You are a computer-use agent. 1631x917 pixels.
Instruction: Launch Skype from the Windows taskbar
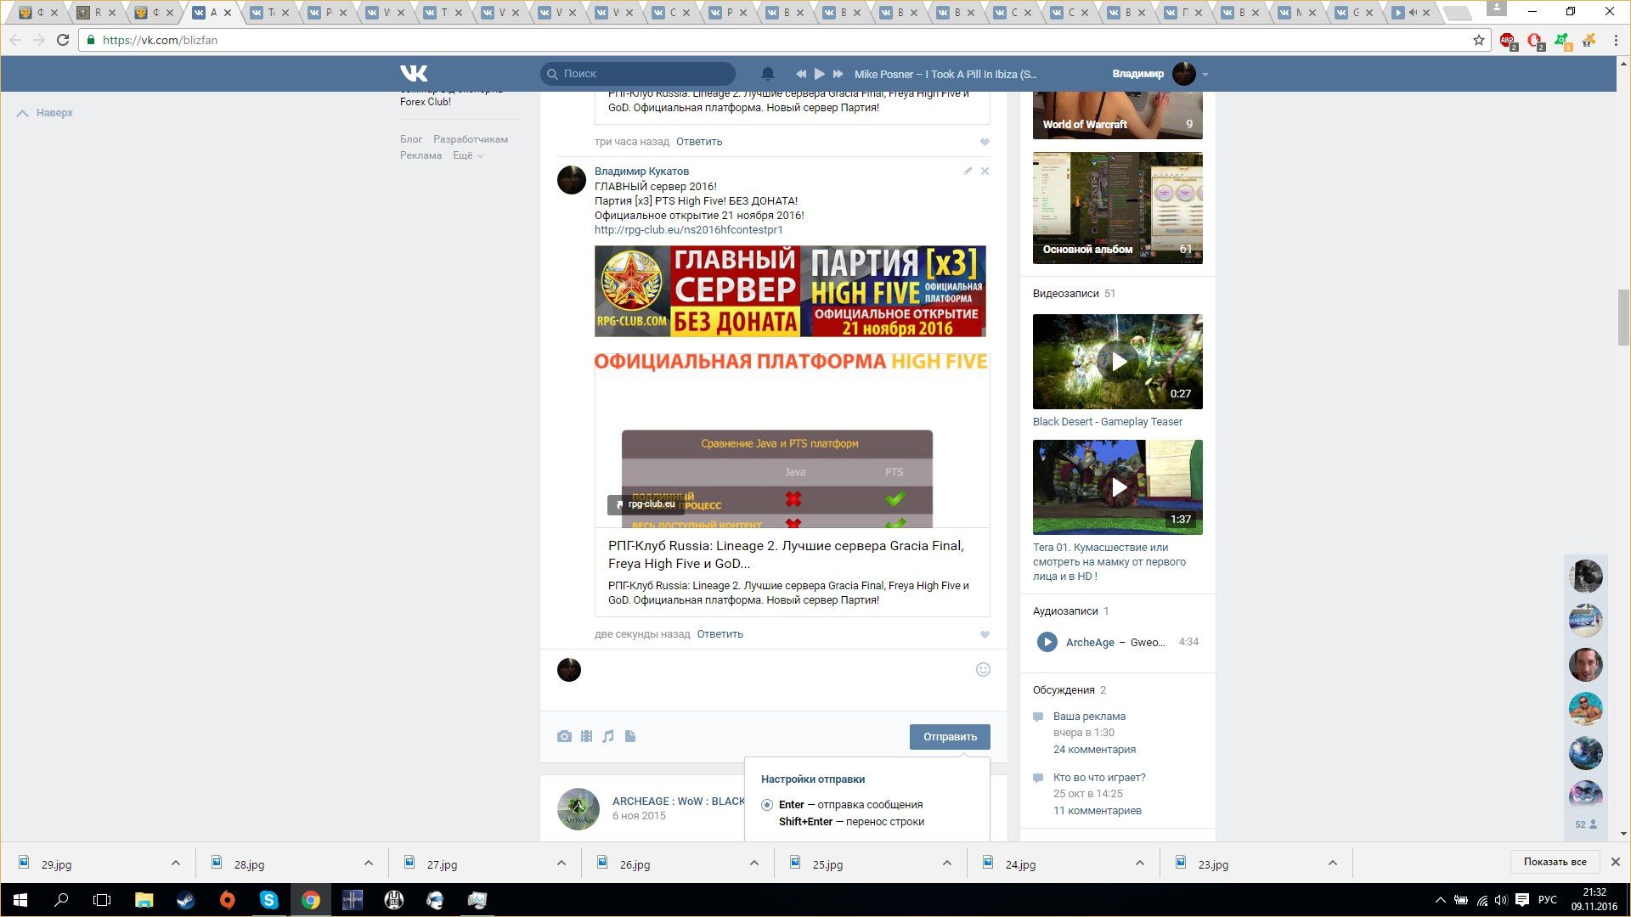(268, 900)
